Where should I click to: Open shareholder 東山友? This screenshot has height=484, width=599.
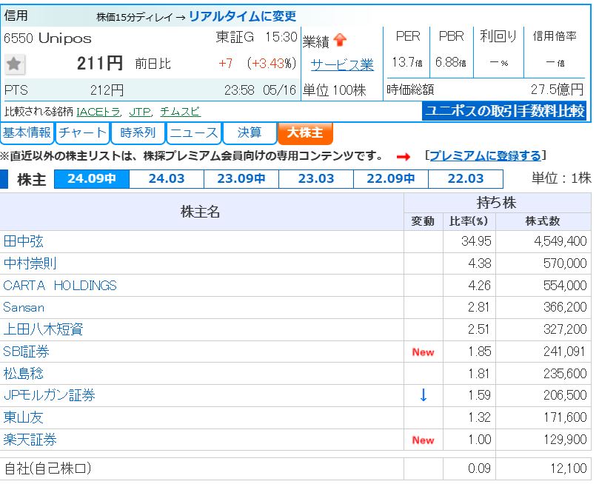(x=23, y=417)
